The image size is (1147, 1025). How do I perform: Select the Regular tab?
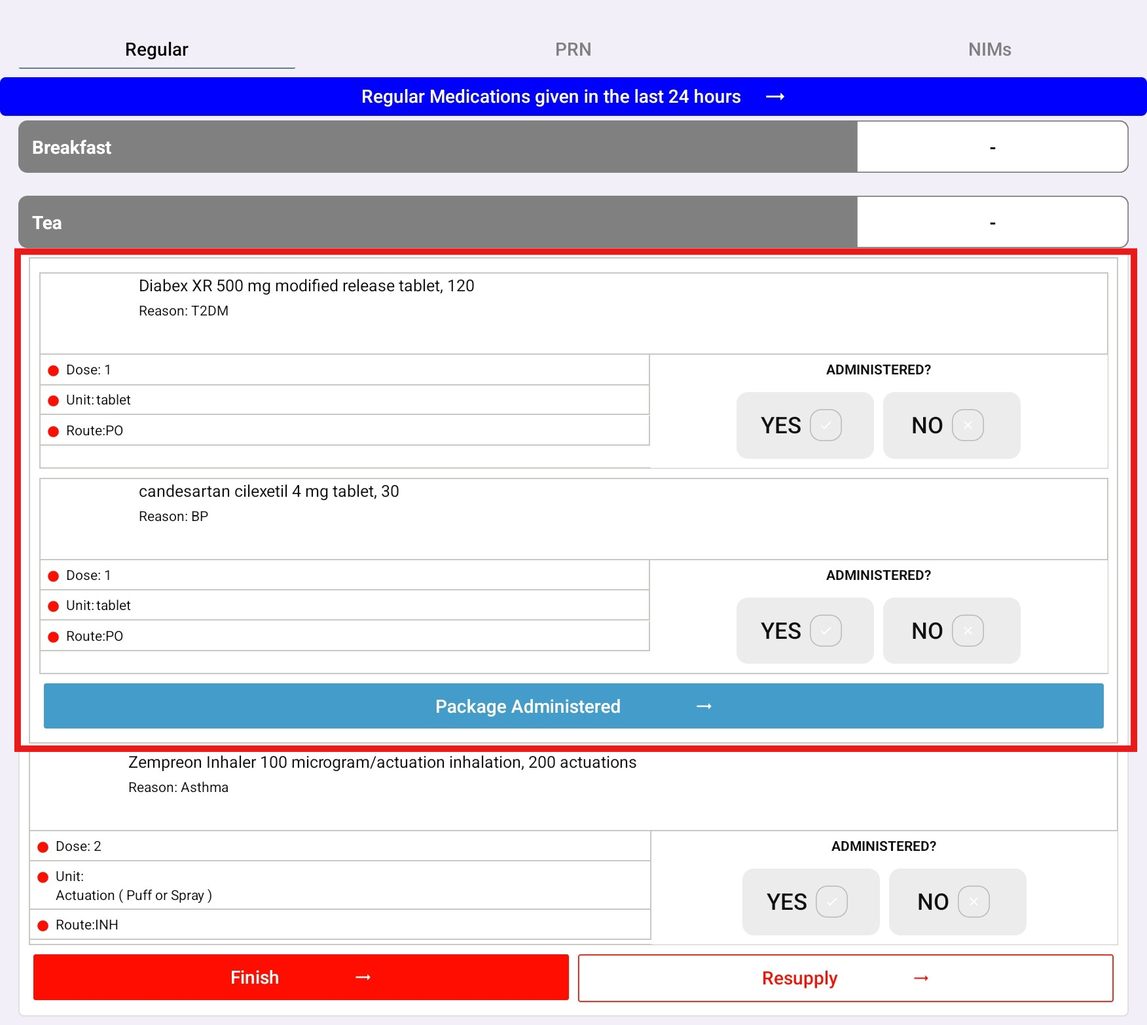coord(156,50)
